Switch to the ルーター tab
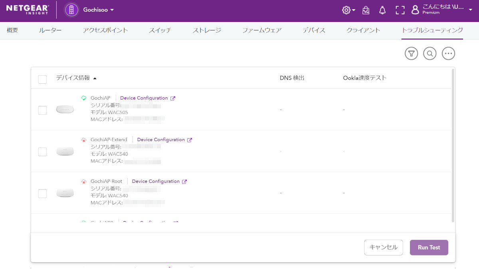Screen dimensions: 479x269 [x=50, y=30]
